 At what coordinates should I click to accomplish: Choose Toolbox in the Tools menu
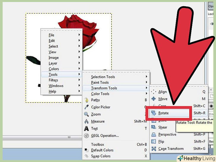(116, 144)
